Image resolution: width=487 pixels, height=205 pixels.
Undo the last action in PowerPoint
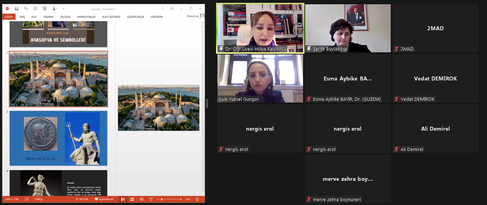pyautogui.click(x=26, y=9)
